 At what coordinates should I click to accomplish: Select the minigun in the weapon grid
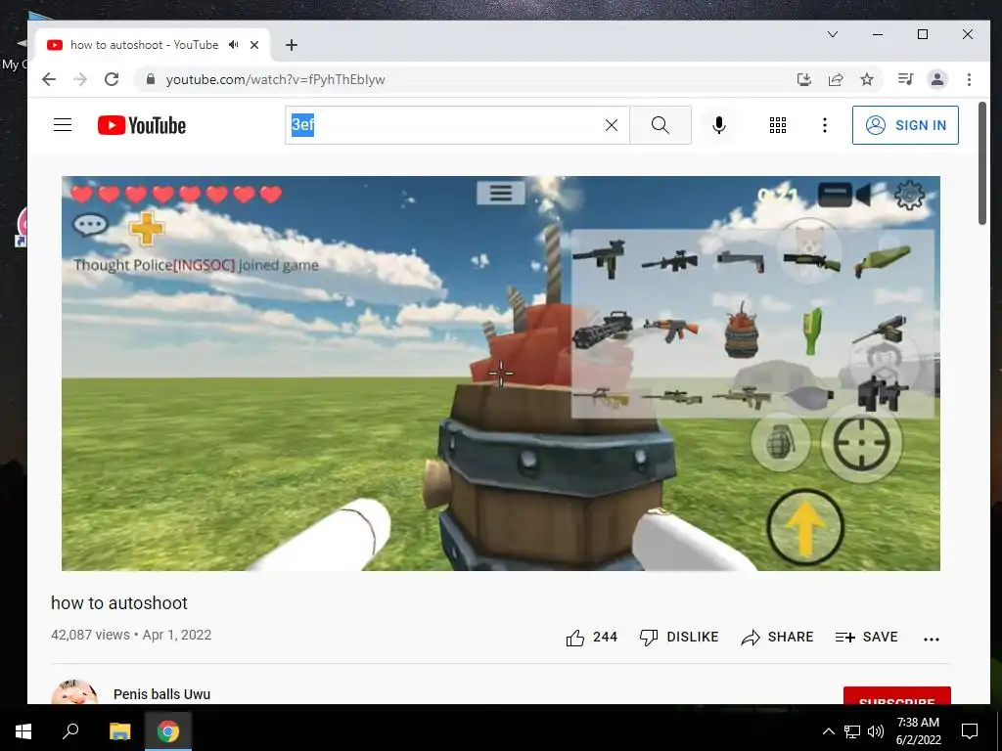602,331
